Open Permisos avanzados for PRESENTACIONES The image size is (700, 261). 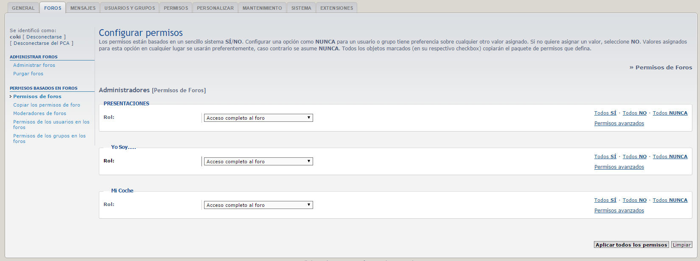click(619, 124)
